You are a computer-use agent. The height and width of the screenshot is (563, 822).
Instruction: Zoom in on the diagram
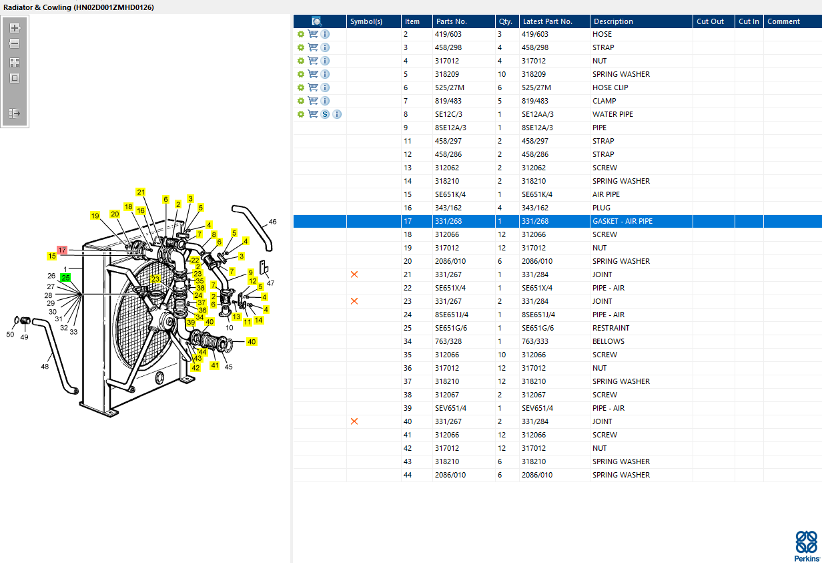click(x=15, y=28)
